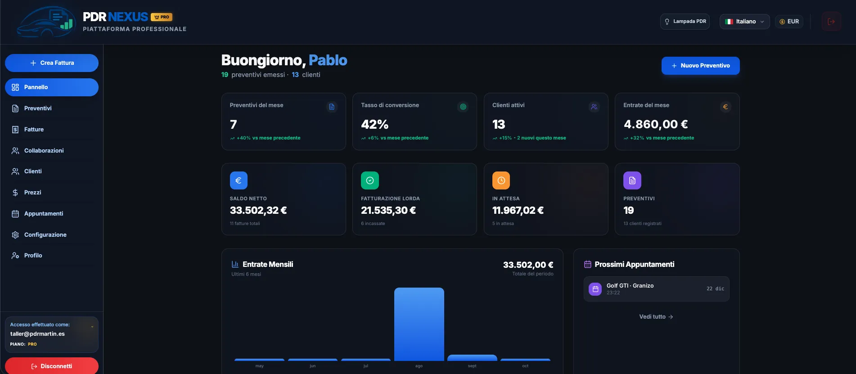Open the Italiano language dropdown
This screenshot has width=856, height=374.
click(x=744, y=22)
